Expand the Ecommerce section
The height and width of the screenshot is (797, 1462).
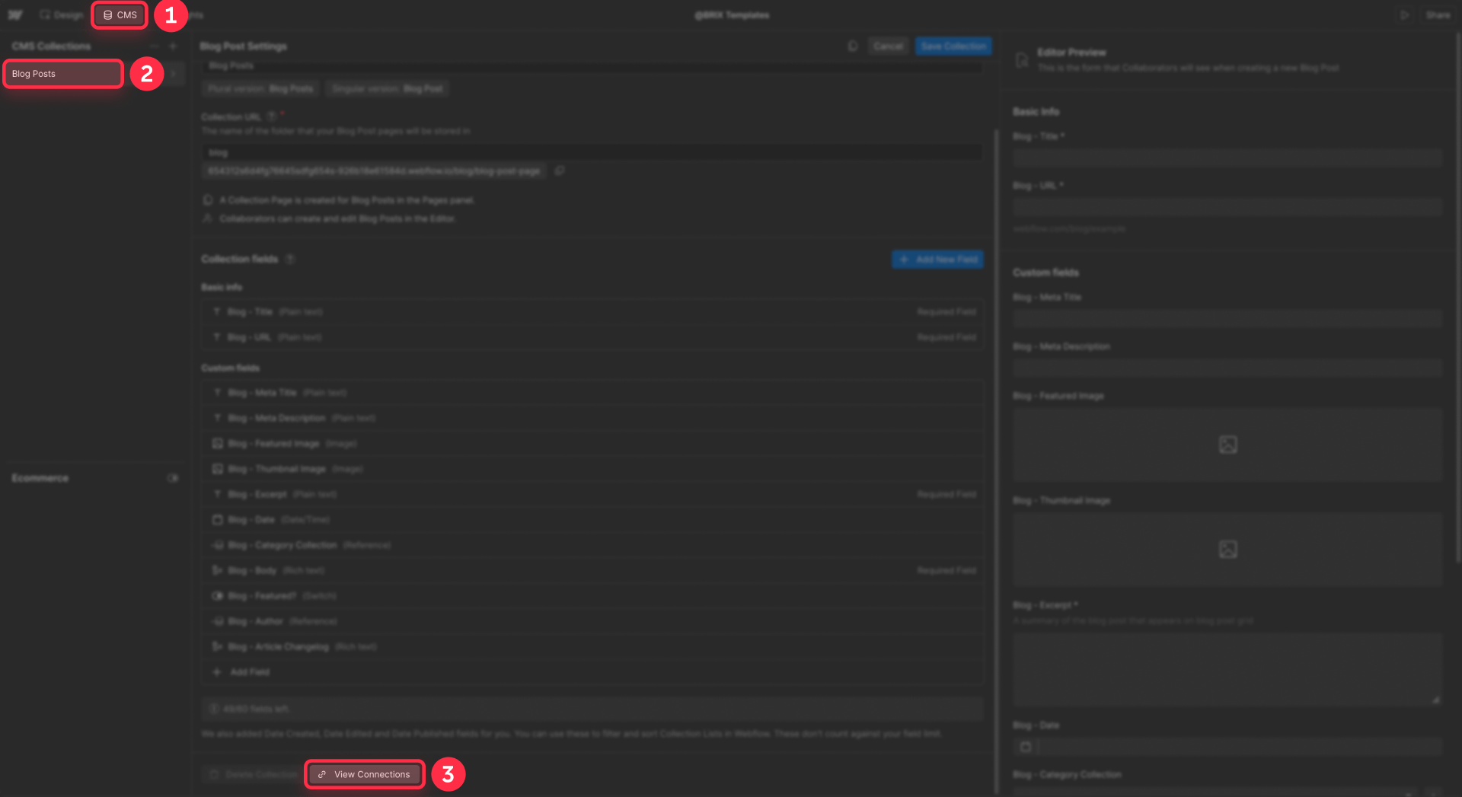click(x=174, y=478)
